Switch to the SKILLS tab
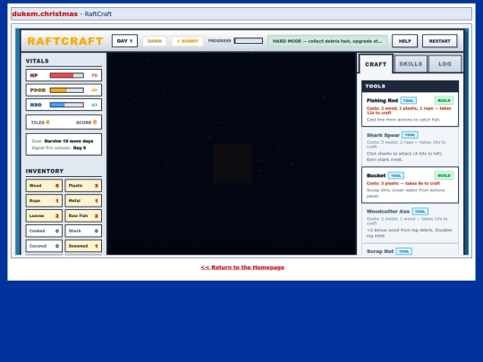This screenshot has width=483, height=362. [411, 64]
